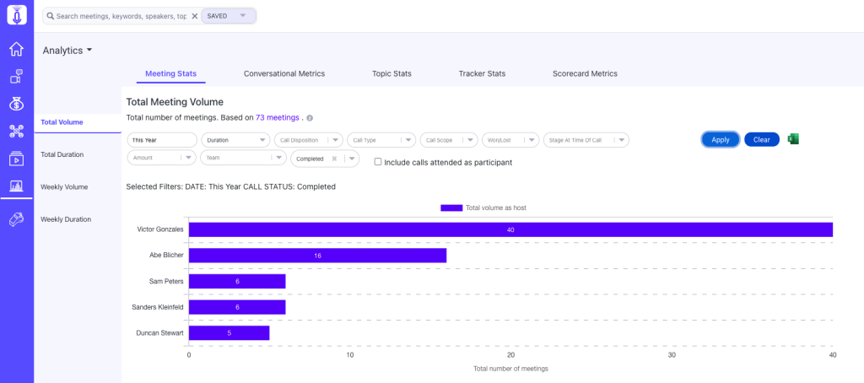Click the Abe Blicher axis label
The width and height of the screenshot is (864, 383).
point(167,256)
